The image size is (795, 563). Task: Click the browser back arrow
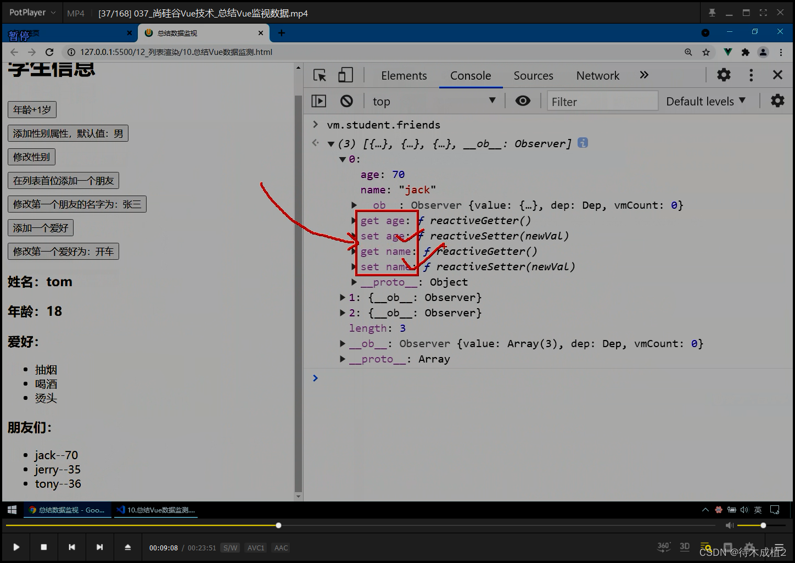click(14, 52)
